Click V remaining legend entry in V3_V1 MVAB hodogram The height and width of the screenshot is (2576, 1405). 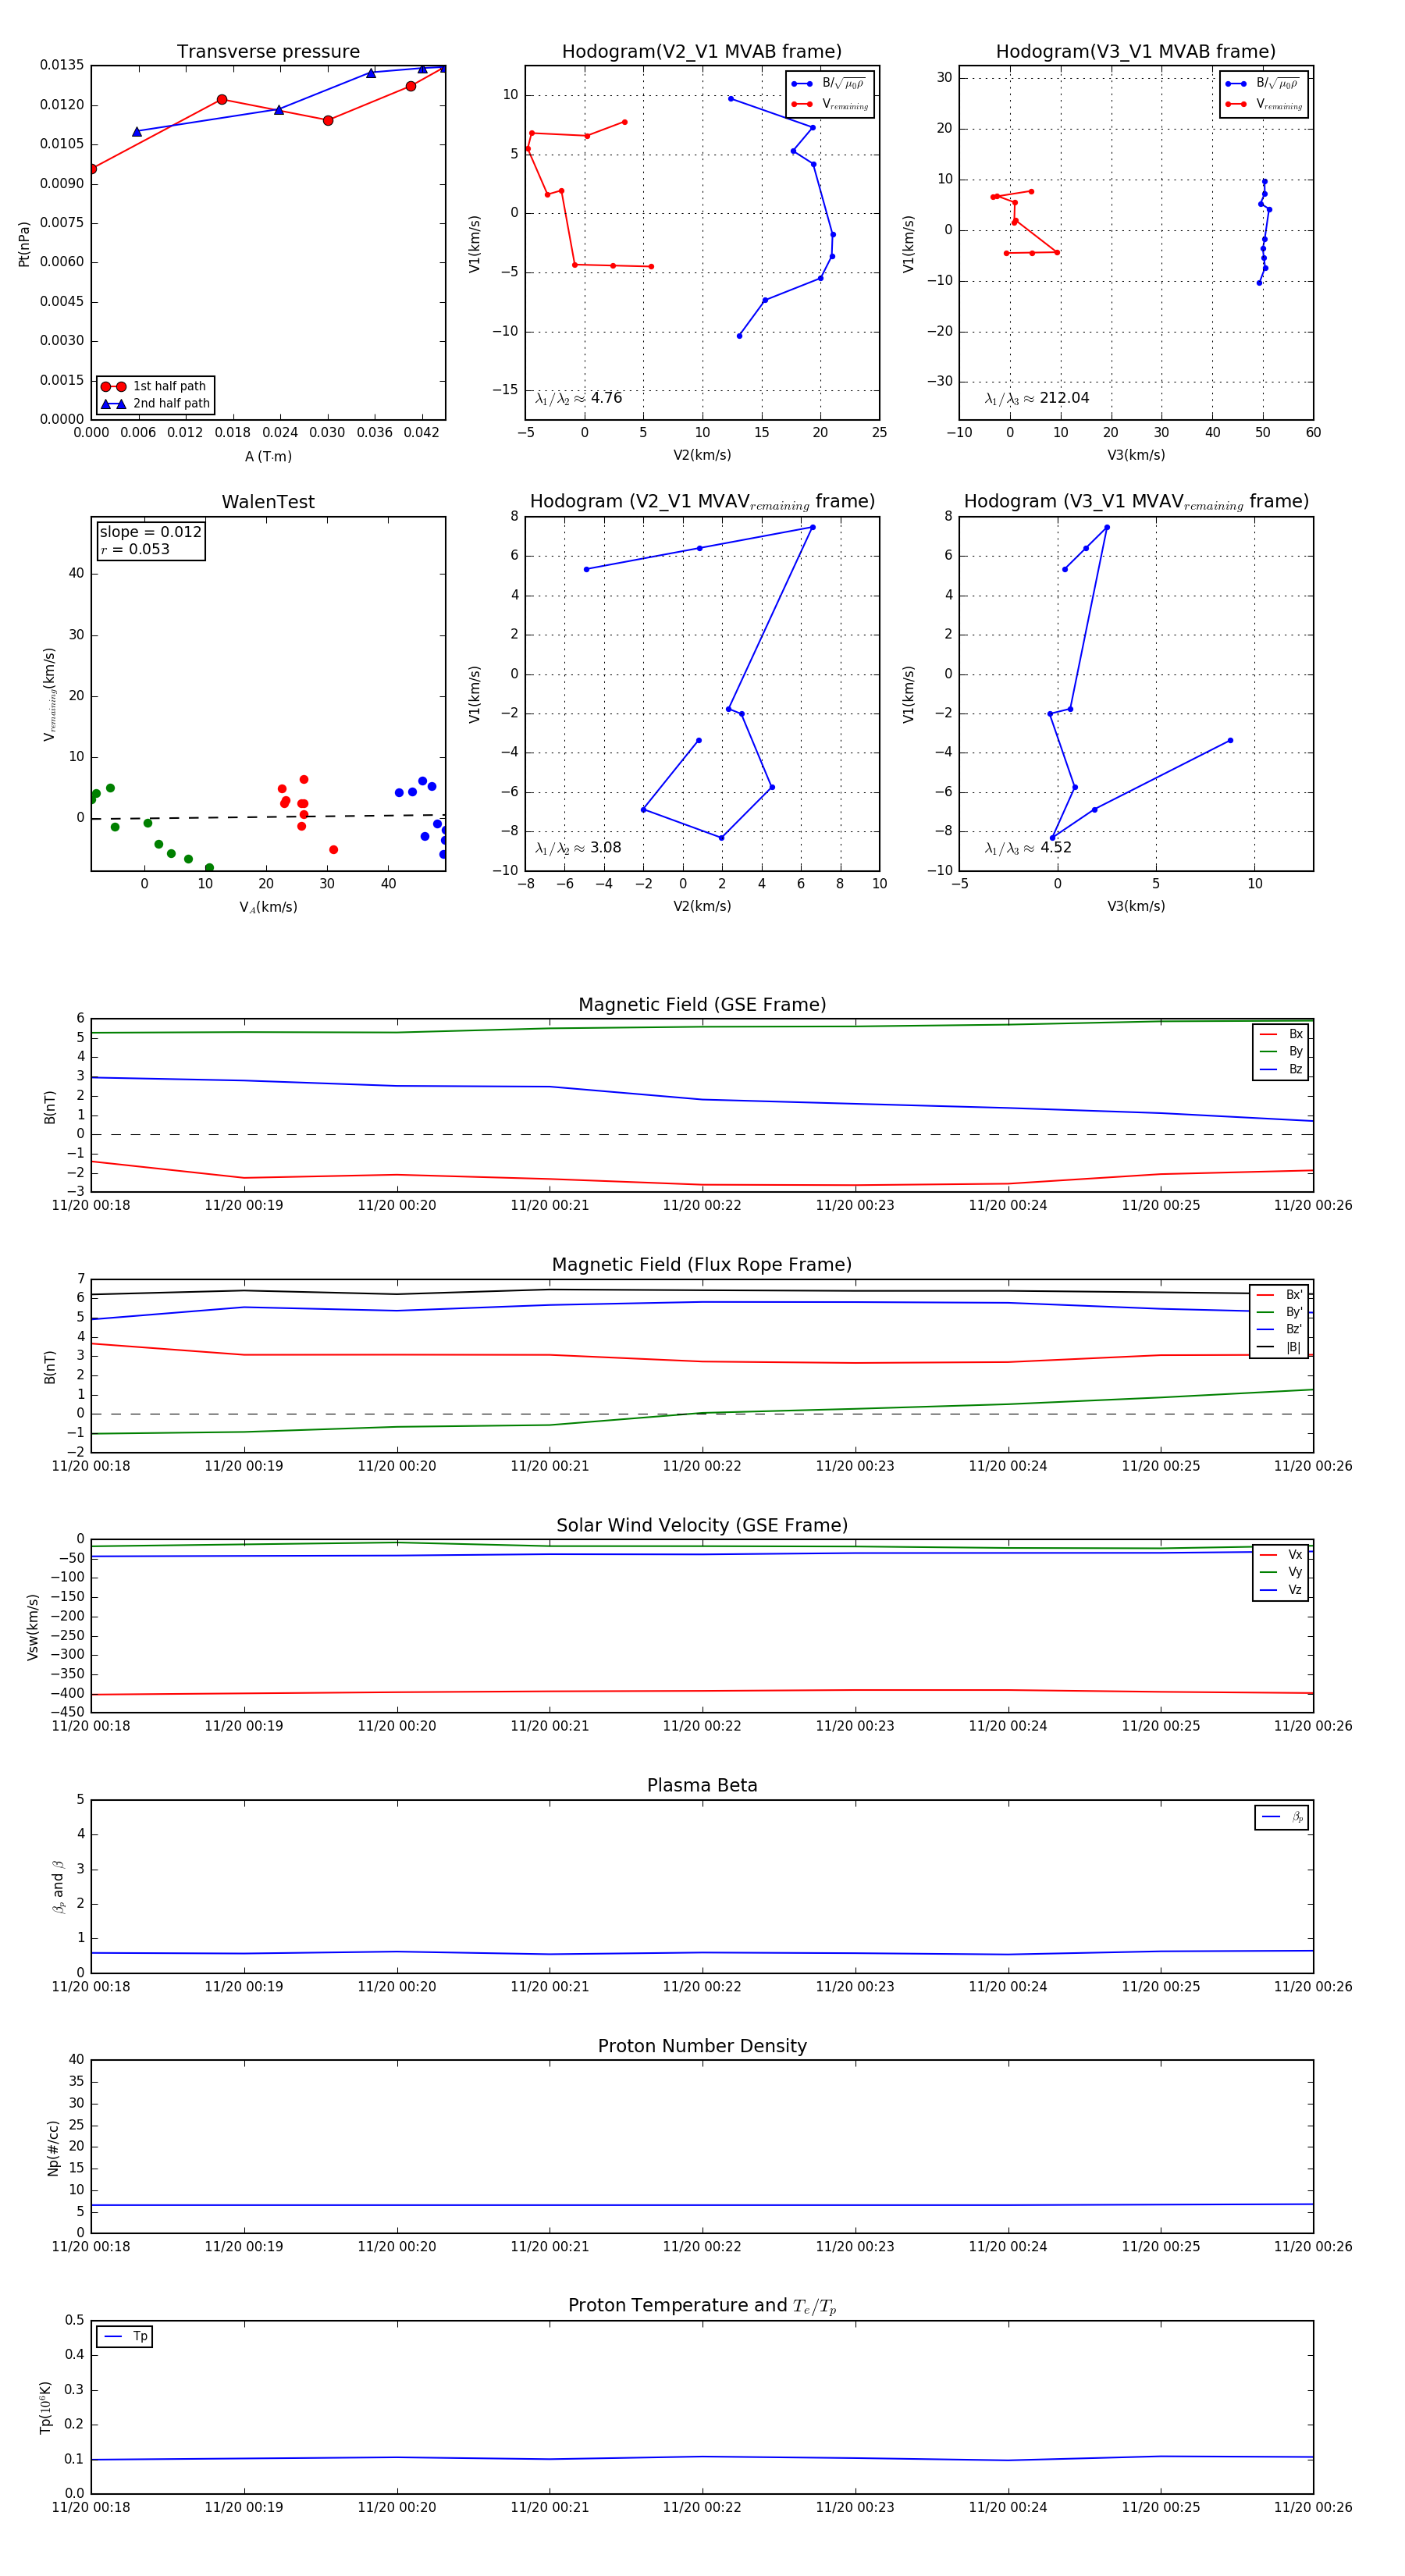(1264, 104)
